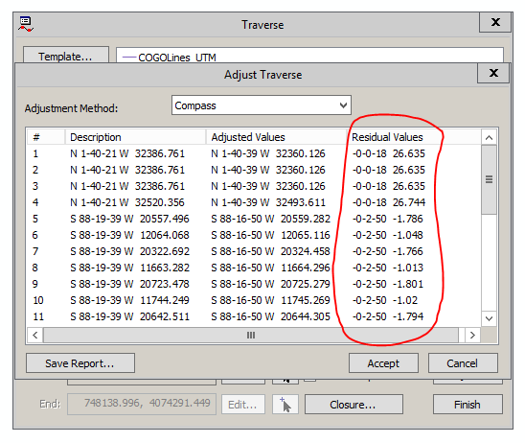The height and width of the screenshot is (443, 525).
Task: Select row 2 in the traverse list
Action: pos(254,170)
